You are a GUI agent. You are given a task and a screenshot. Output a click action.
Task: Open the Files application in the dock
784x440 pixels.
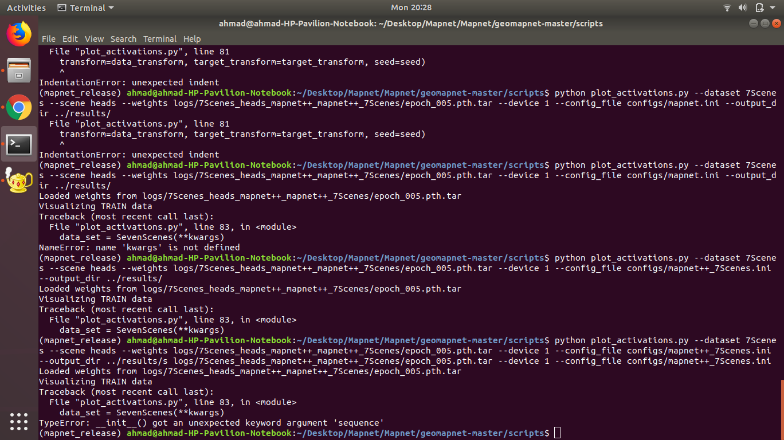point(19,70)
